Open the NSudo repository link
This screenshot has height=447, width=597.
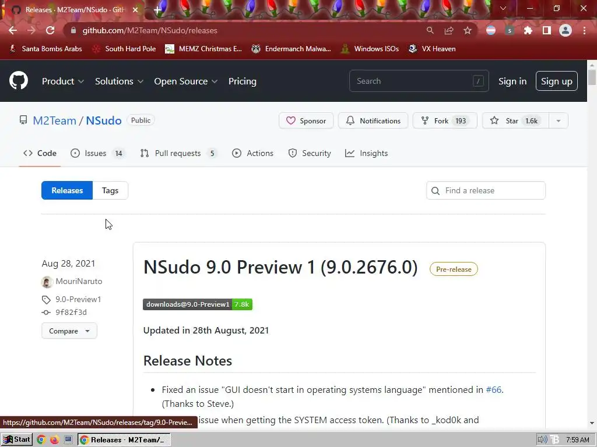pyautogui.click(x=104, y=120)
